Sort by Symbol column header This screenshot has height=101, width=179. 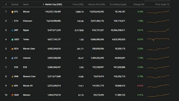click(x=15, y=4)
